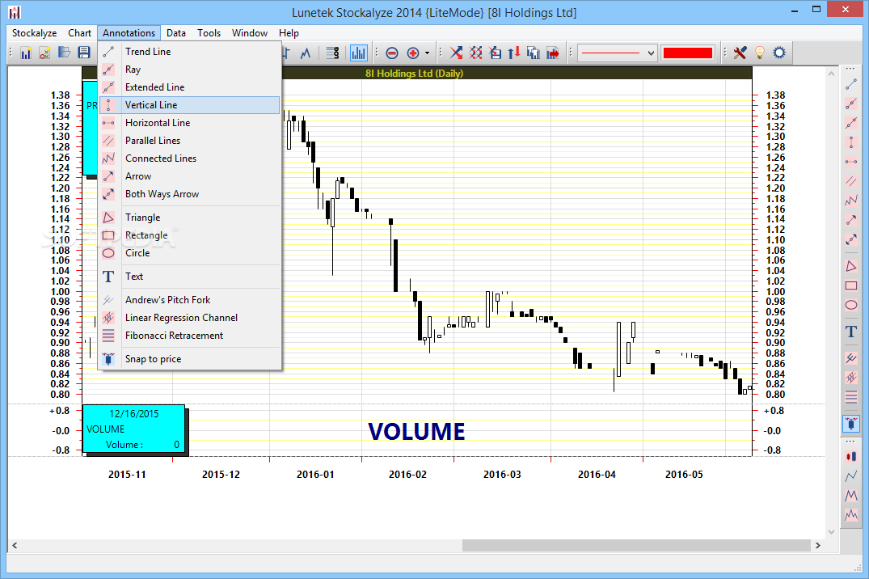Toggle the highlighted volume bars toolbar button

tap(359, 53)
